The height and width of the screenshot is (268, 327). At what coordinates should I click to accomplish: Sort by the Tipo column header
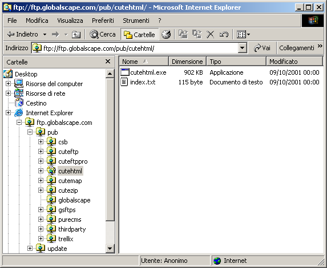(236, 62)
